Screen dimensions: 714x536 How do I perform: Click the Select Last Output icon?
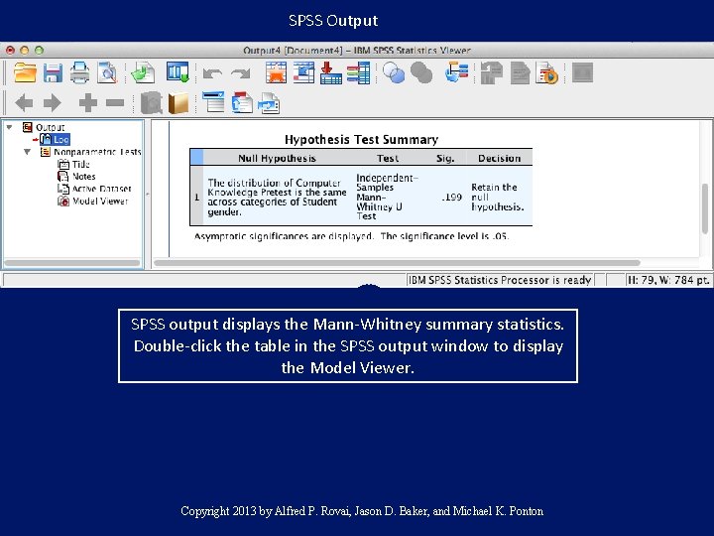(x=457, y=72)
